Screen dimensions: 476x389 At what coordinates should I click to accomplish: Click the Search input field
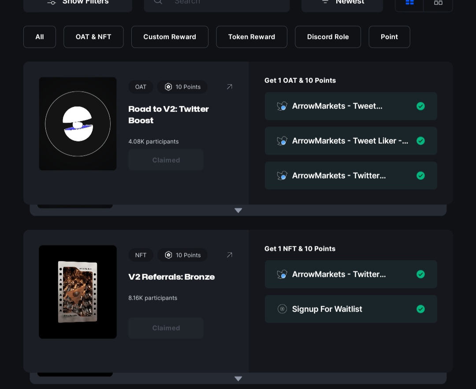[220, 3]
